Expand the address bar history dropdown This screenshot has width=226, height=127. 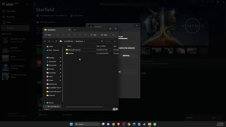pyautogui.click(x=98, y=41)
